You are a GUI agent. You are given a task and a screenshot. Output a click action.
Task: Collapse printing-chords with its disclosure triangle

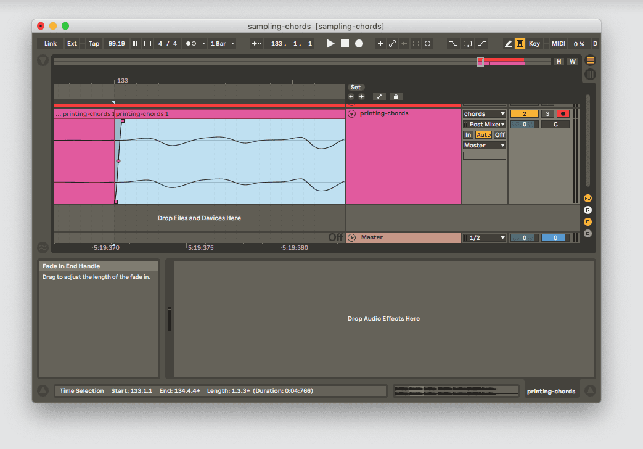[351, 113]
